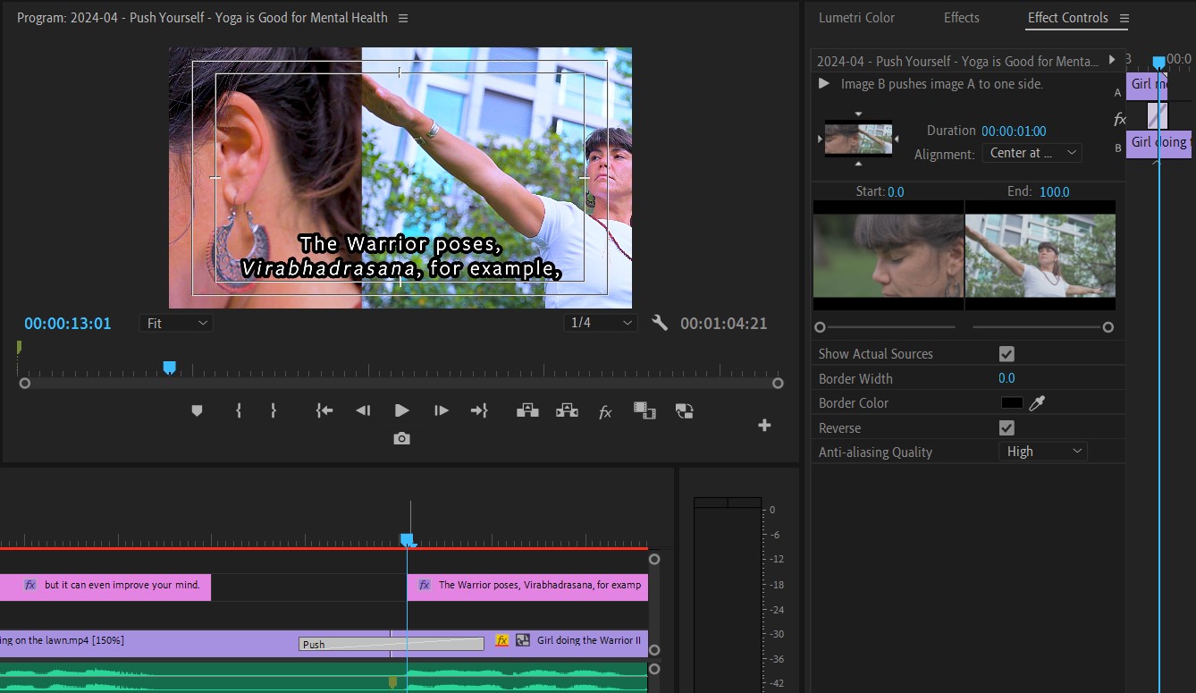Select the 'but it can even improve' caption clip
1196x693 pixels.
click(105, 587)
